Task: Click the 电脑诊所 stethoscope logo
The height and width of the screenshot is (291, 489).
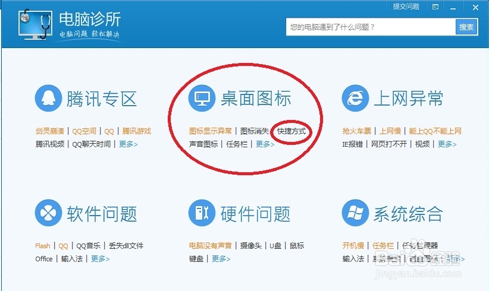Action: [x=35, y=24]
